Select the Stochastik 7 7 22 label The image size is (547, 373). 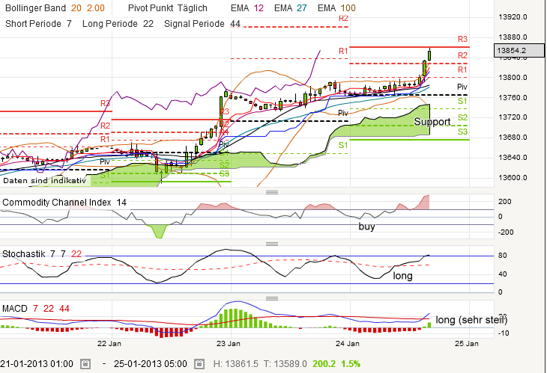pyautogui.click(x=42, y=254)
